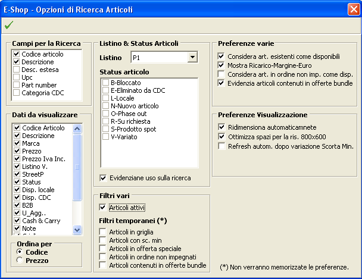Image resolution: width=362 pixels, height=279 pixels.
Task: Toggle Disp. locale display column
Action: click(17, 190)
